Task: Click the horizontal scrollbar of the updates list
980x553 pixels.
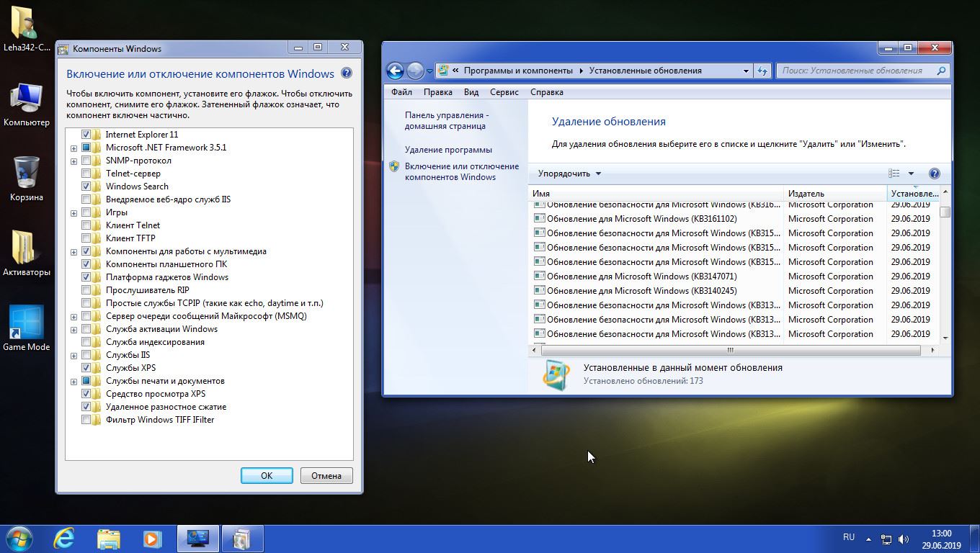Action: tap(730, 350)
